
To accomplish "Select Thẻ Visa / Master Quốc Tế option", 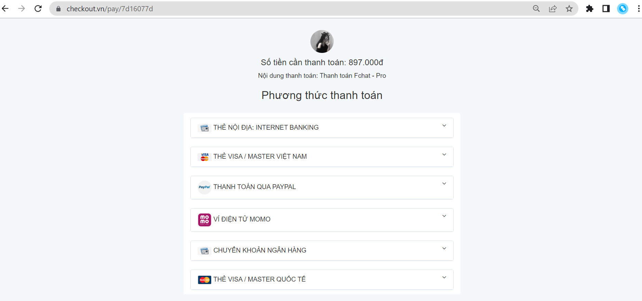I will point(322,279).
